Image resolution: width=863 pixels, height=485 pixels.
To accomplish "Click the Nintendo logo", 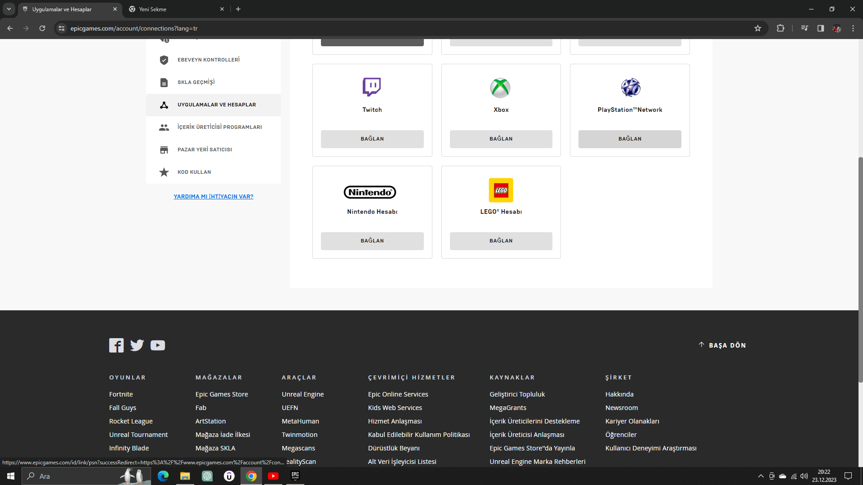I will coord(370,192).
